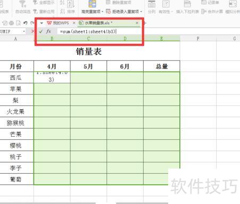Click the 西瓜 row label cell
The image size is (240, 204).
(x=15, y=77)
